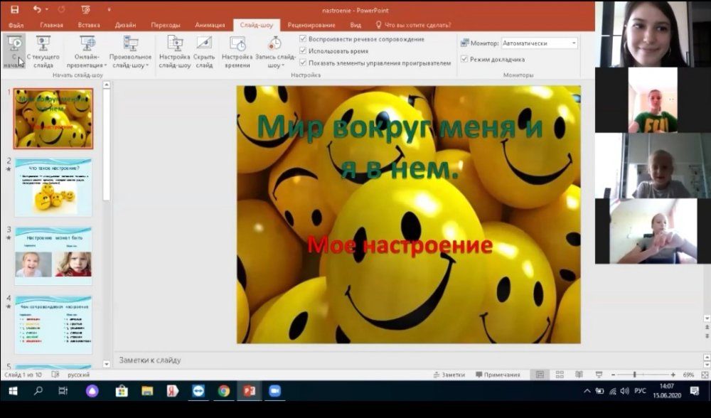Screen dimensions: 711x418
Task: Click zoom out minus button
Action: click(613, 375)
